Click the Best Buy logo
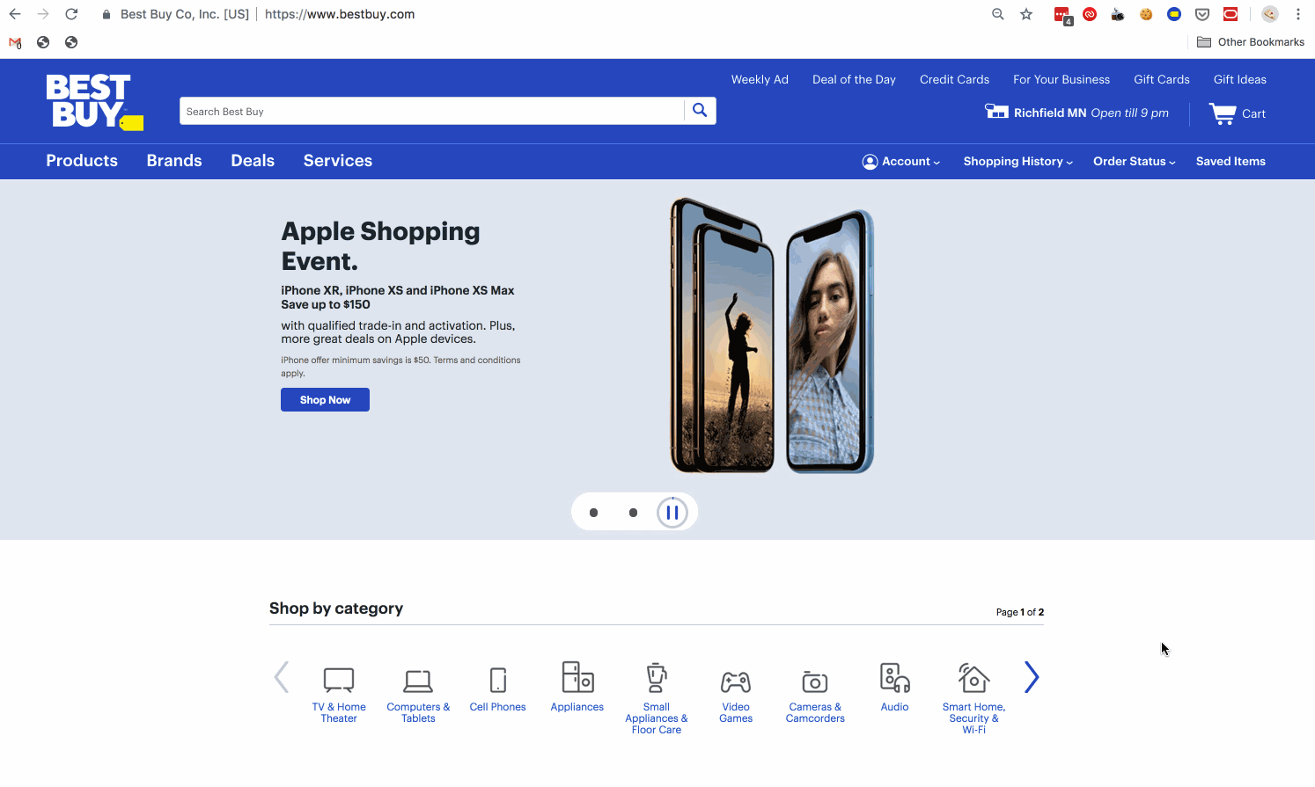This screenshot has height=787, width=1315. [x=94, y=102]
